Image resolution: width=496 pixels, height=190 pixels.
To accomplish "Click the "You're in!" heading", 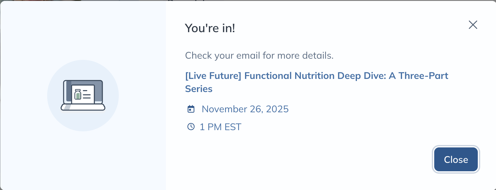I will coord(210,28).
